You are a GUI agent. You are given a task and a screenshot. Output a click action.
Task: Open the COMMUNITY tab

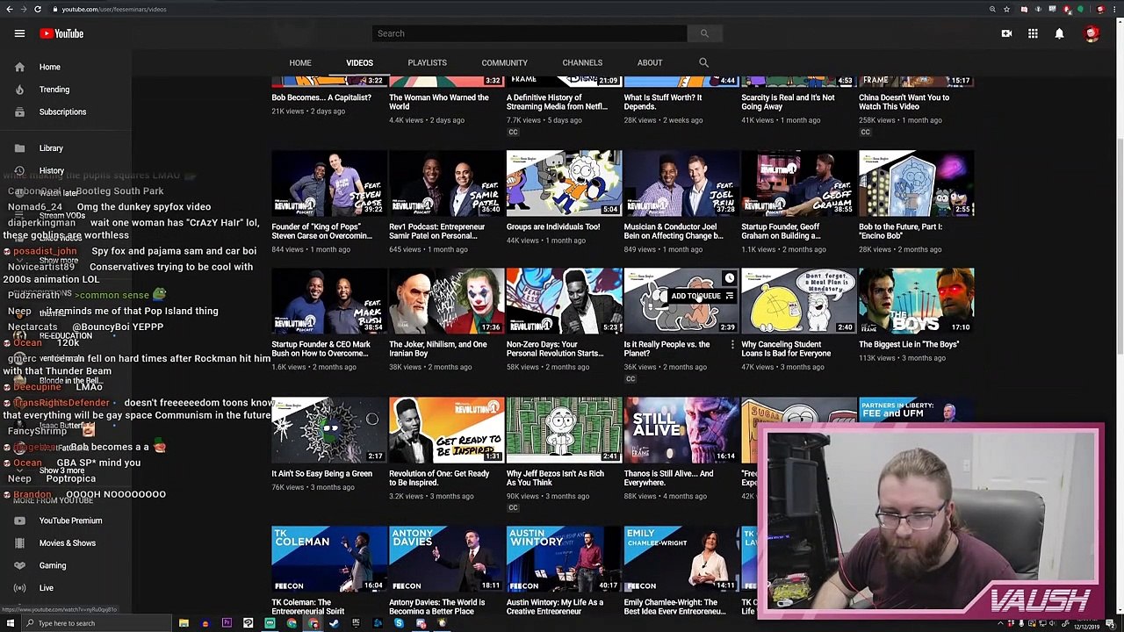(x=504, y=63)
